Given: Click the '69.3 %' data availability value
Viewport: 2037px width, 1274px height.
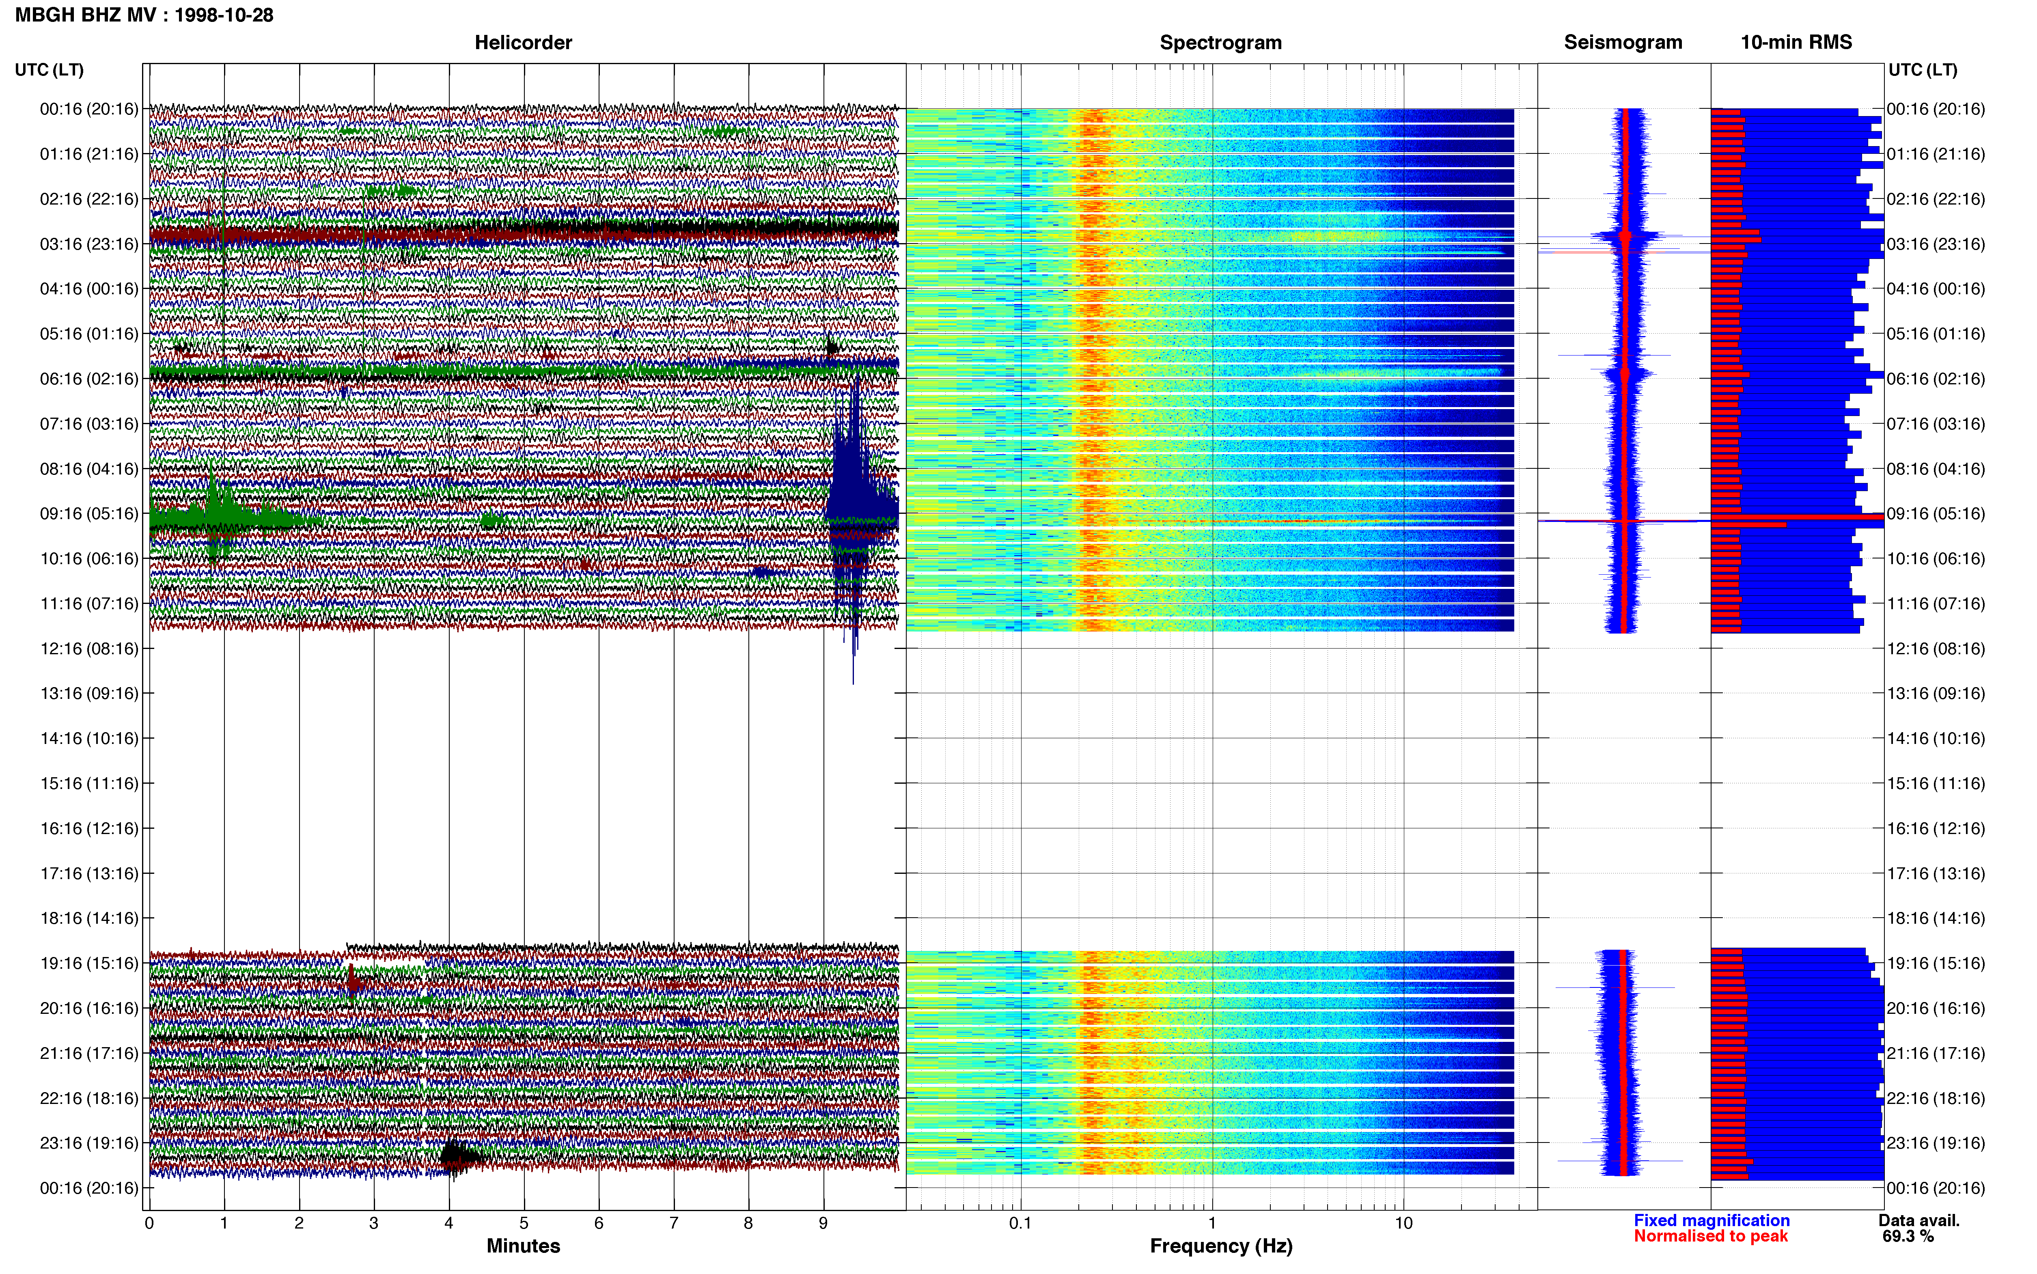Looking at the screenshot, I should point(1908,1236).
